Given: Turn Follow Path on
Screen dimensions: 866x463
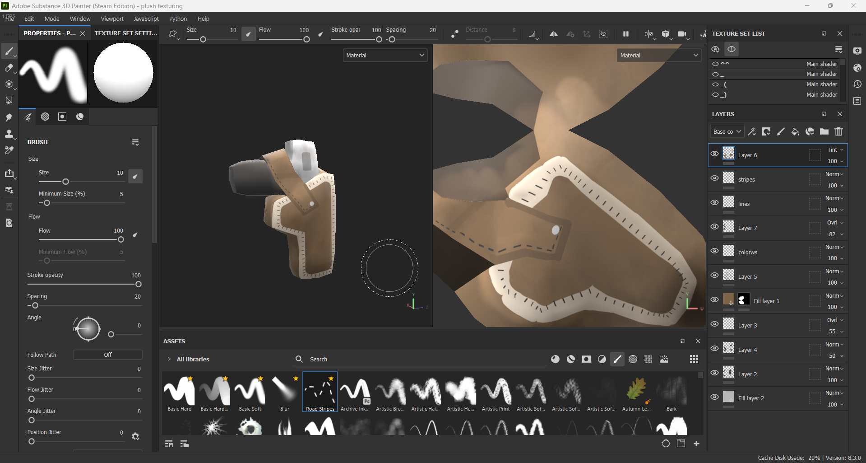Looking at the screenshot, I should [x=107, y=355].
